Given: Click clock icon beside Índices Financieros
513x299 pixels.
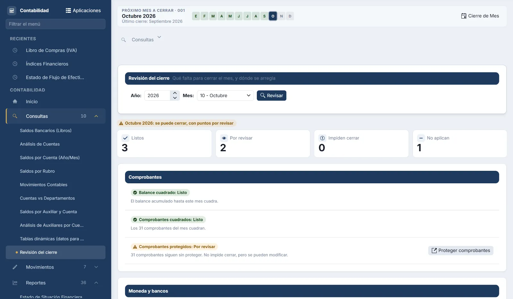Looking at the screenshot, I should [15, 64].
